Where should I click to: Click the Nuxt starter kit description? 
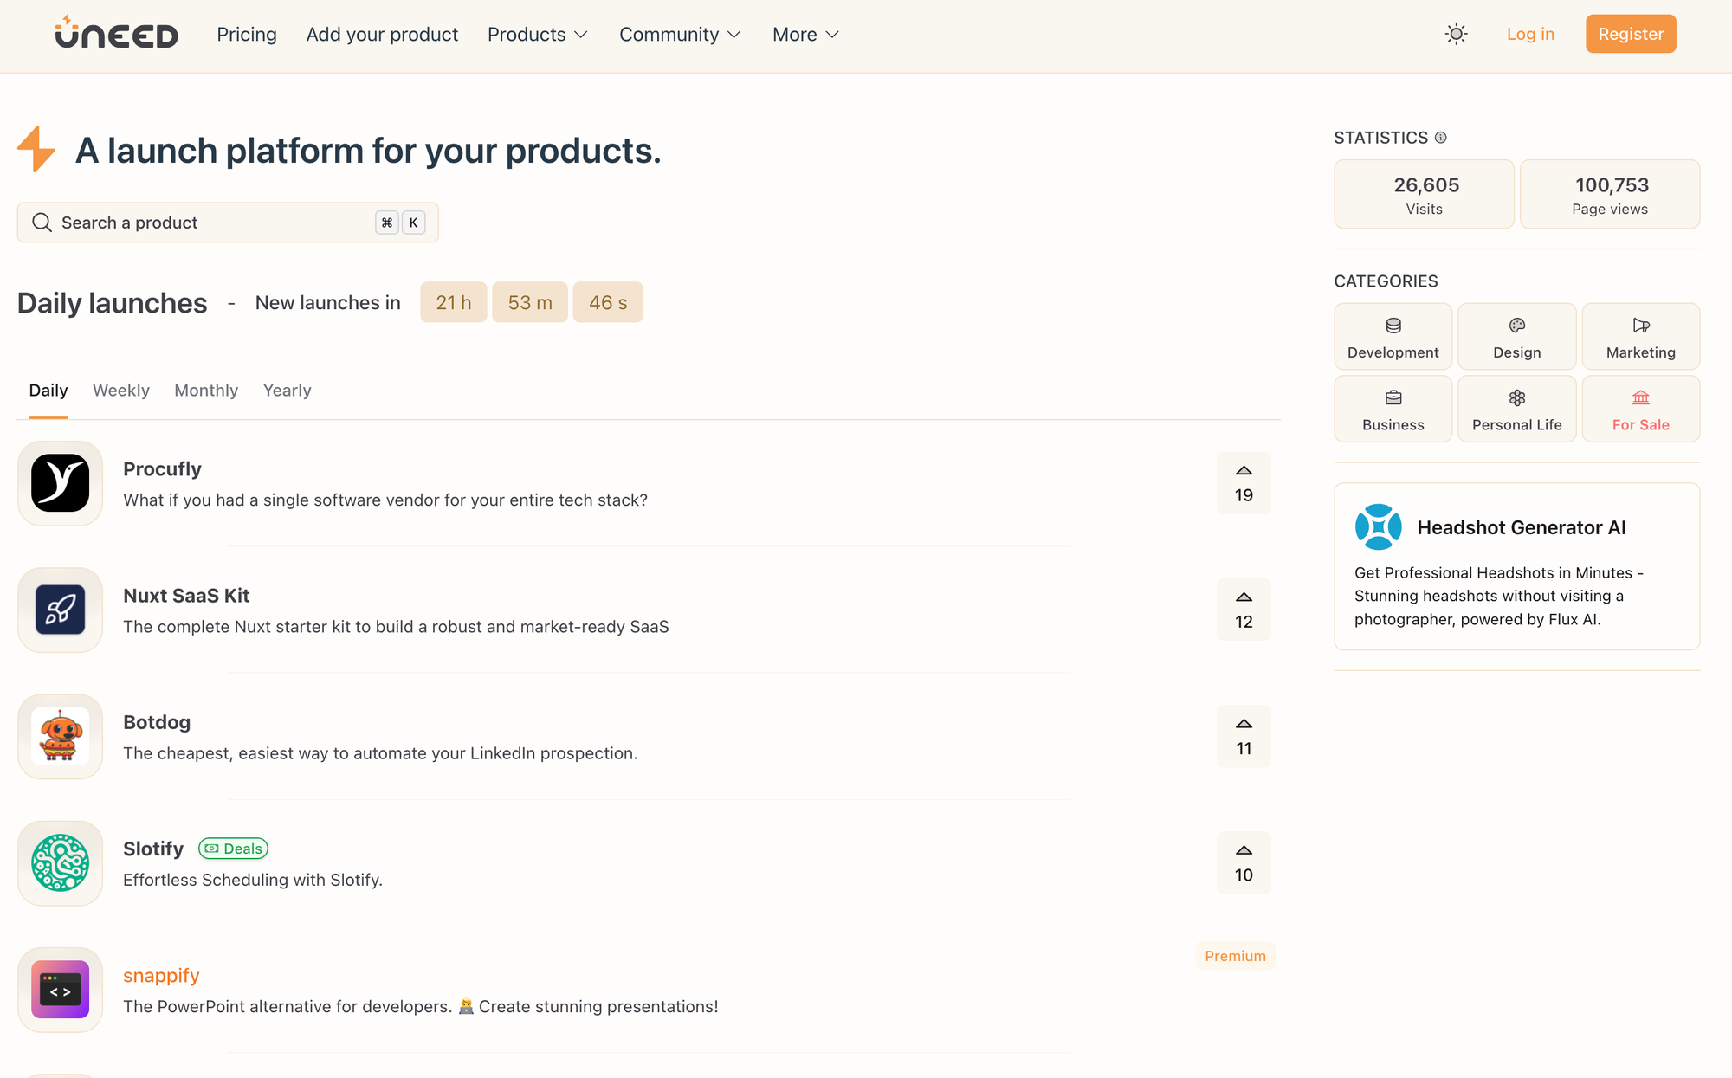[396, 627]
